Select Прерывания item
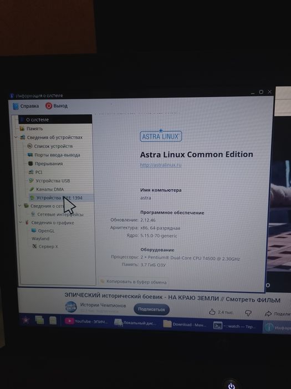This screenshot has height=389, width=291. click(49, 163)
